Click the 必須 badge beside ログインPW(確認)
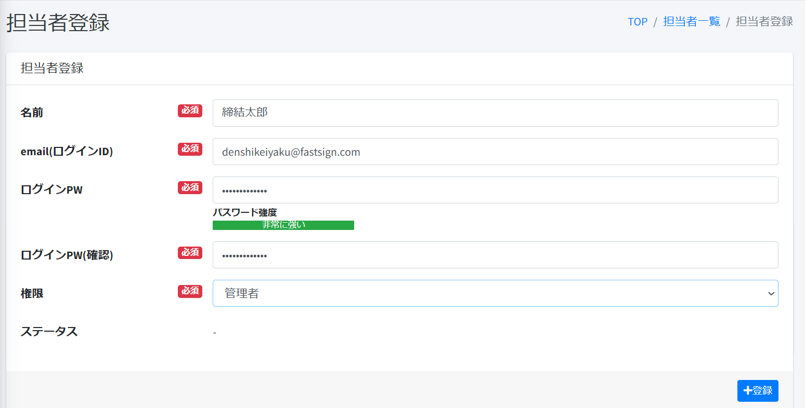Viewport: 805px width, 408px height. (x=190, y=252)
